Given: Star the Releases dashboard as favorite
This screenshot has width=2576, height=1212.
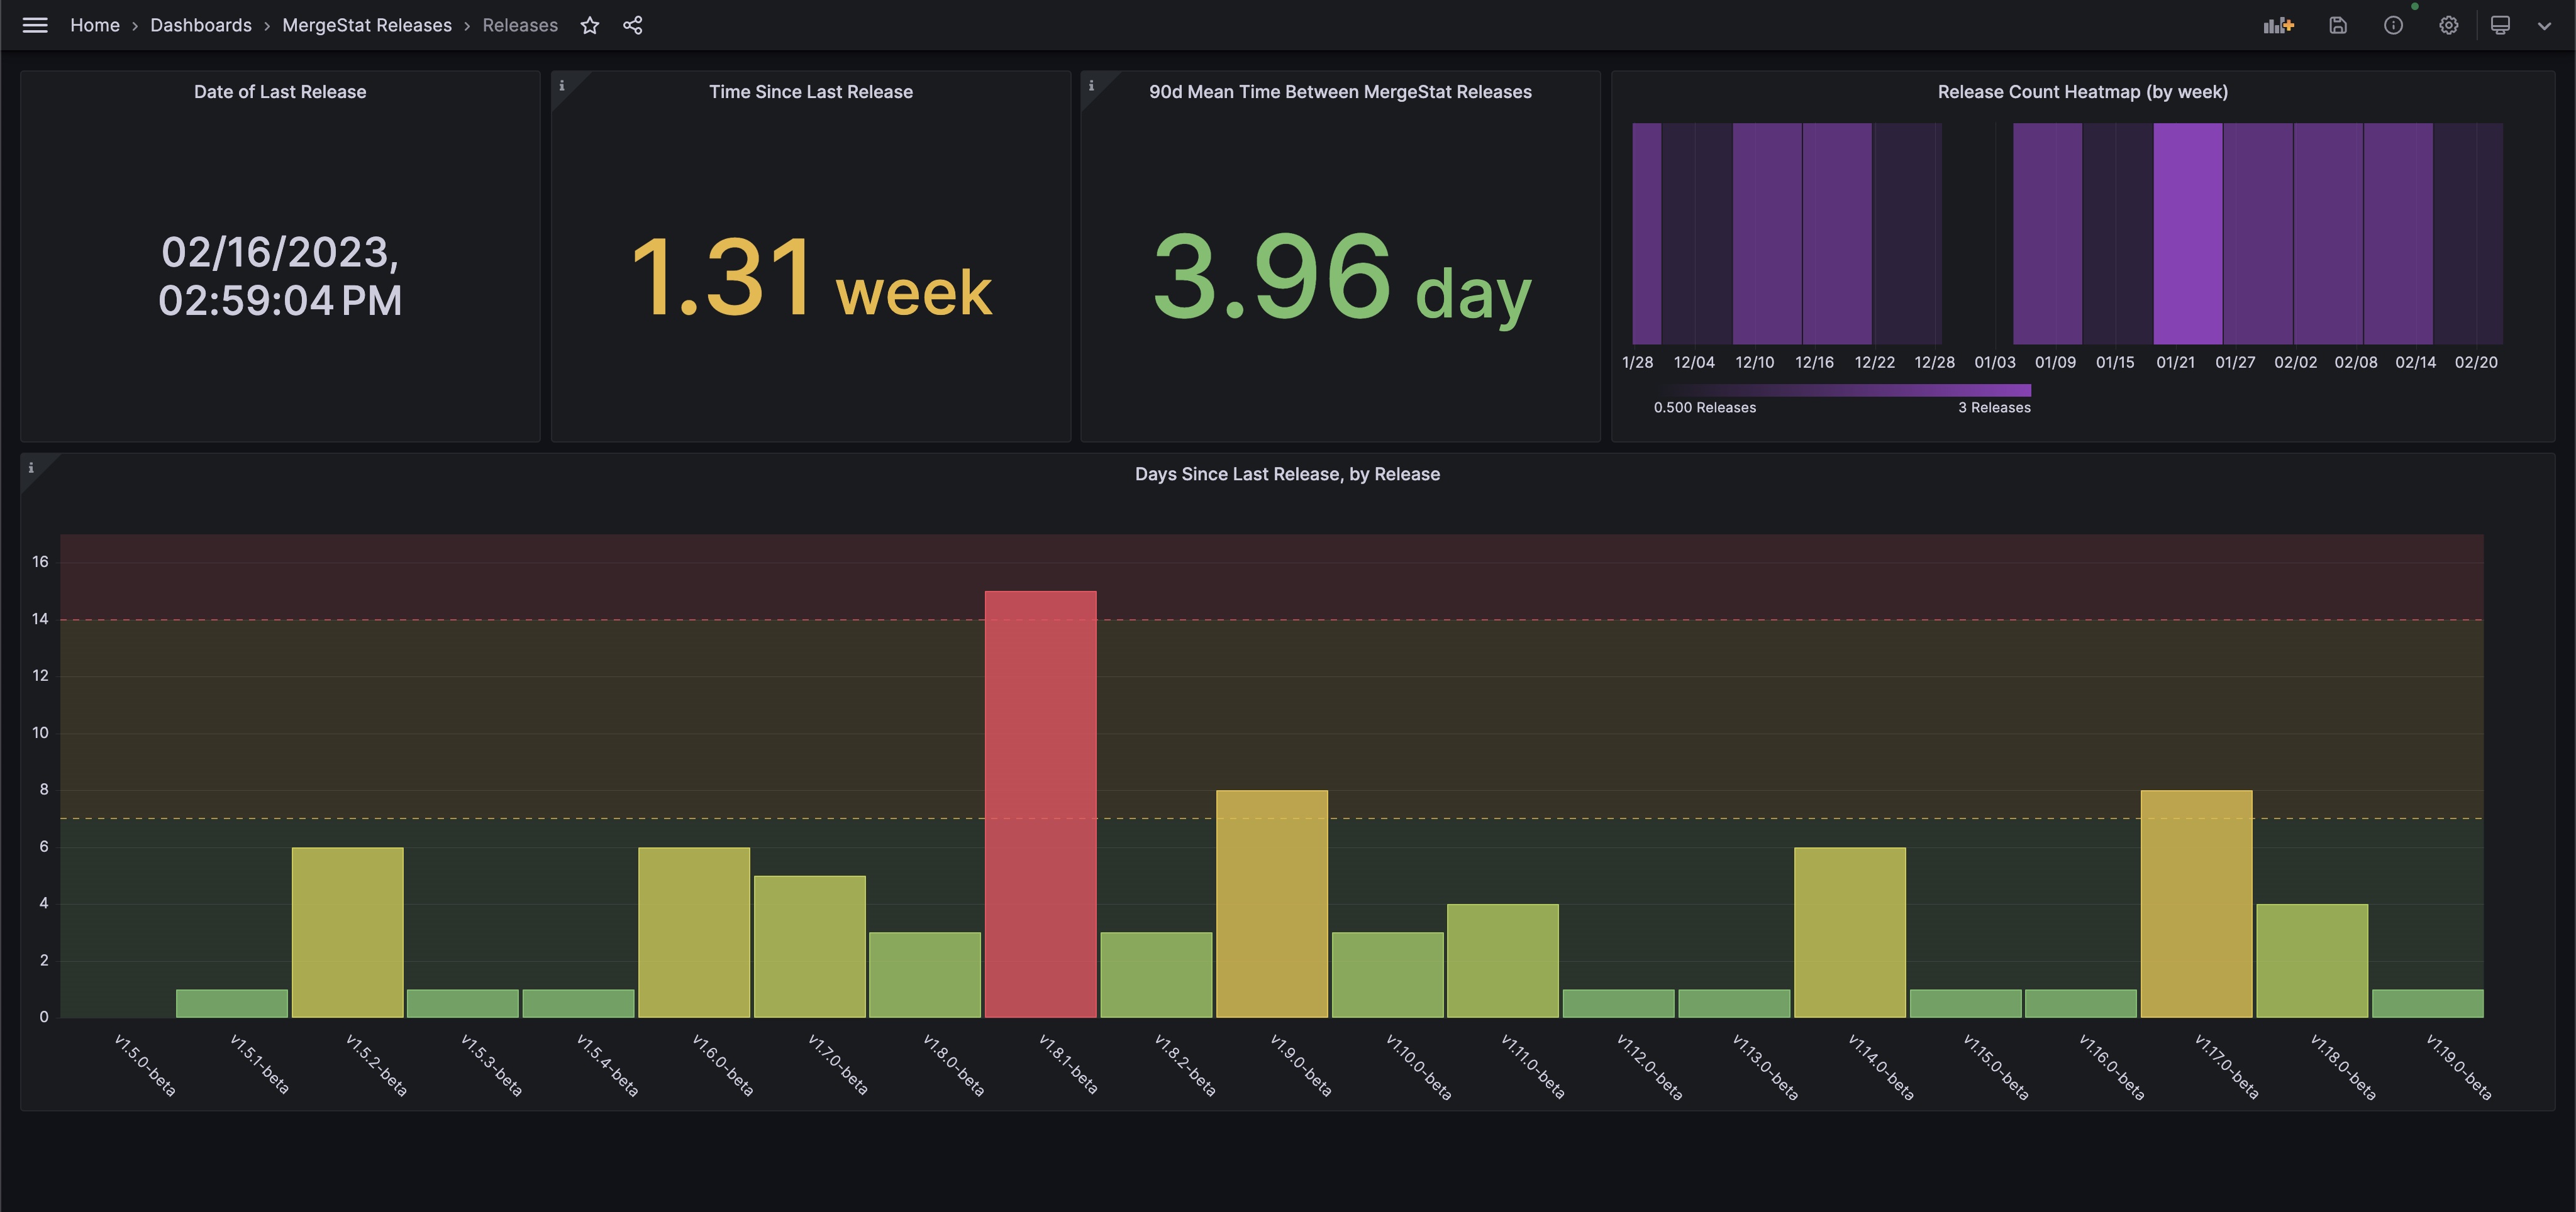Looking at the screenshot, I should pyautogui.click(x=590, y=25).
